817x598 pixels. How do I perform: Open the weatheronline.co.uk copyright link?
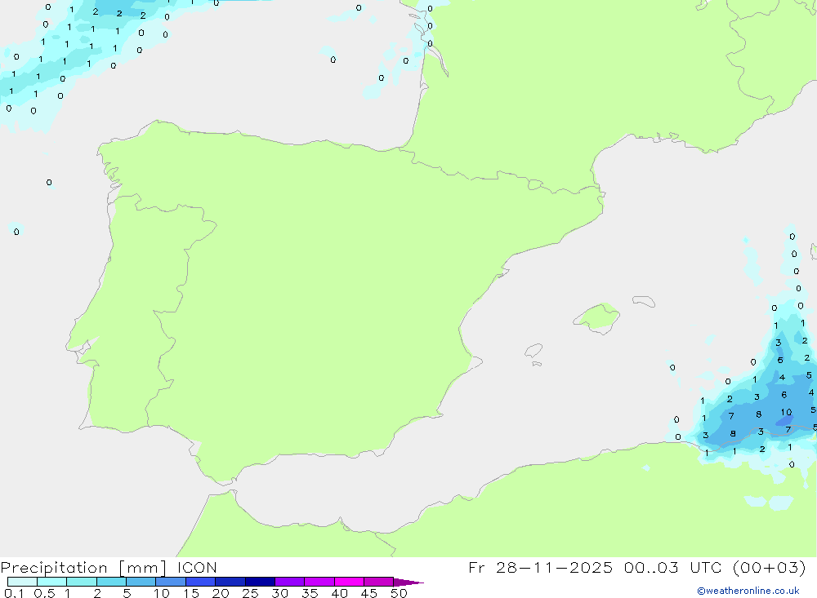point(748,591)
